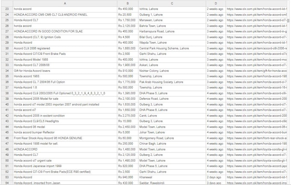The image size is (291, 185).
Task: Click cell 'Honda Accord Model 1988'
Action: pyautogui.click(x=65, y=60)
